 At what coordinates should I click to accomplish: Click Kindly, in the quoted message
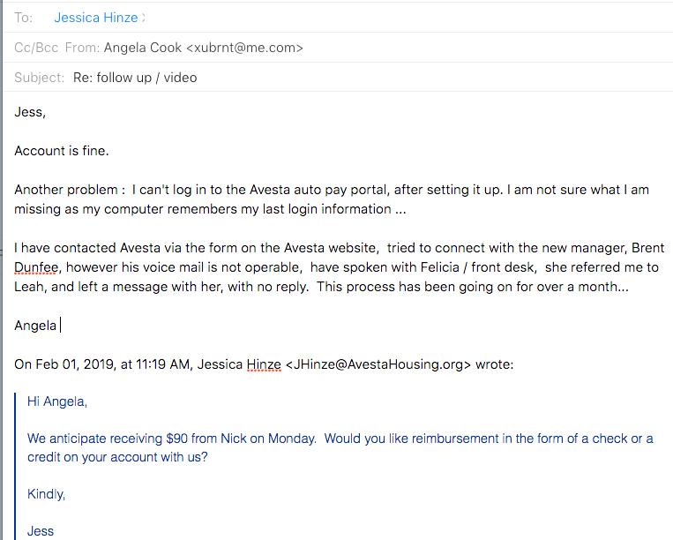46,494
